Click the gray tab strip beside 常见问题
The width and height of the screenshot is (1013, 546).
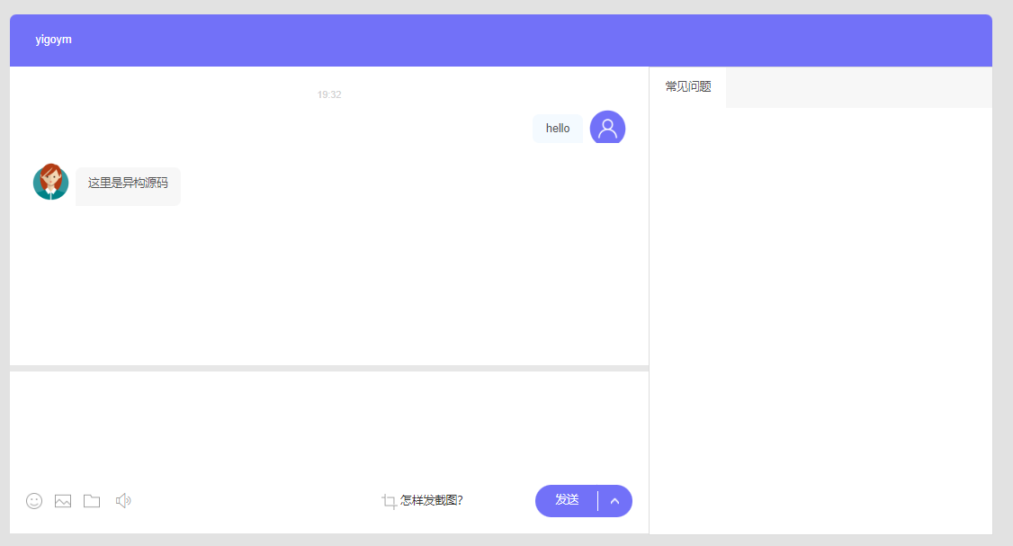click(858, 87)
